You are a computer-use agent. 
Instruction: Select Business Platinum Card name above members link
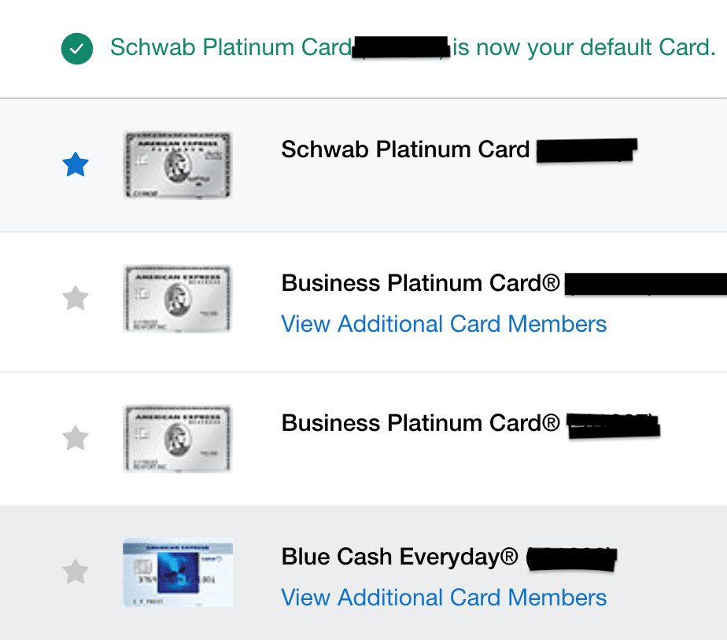pyautogui.click(x=420, y=283)
